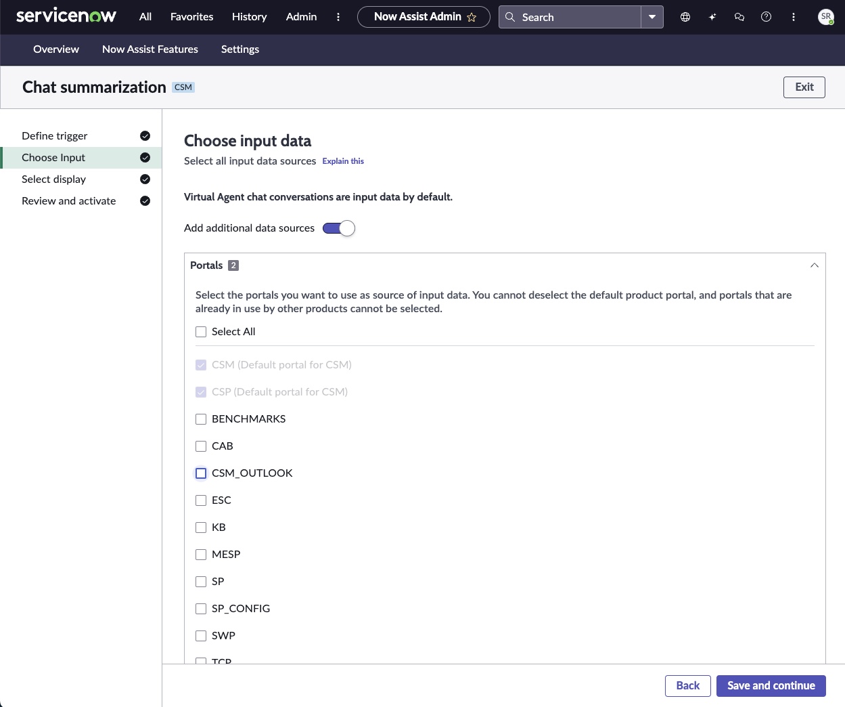Image resolution: width=845 pixels, height=707 pixels.
Task: Check the CAB portal checkbox
Action: point(201,446)
